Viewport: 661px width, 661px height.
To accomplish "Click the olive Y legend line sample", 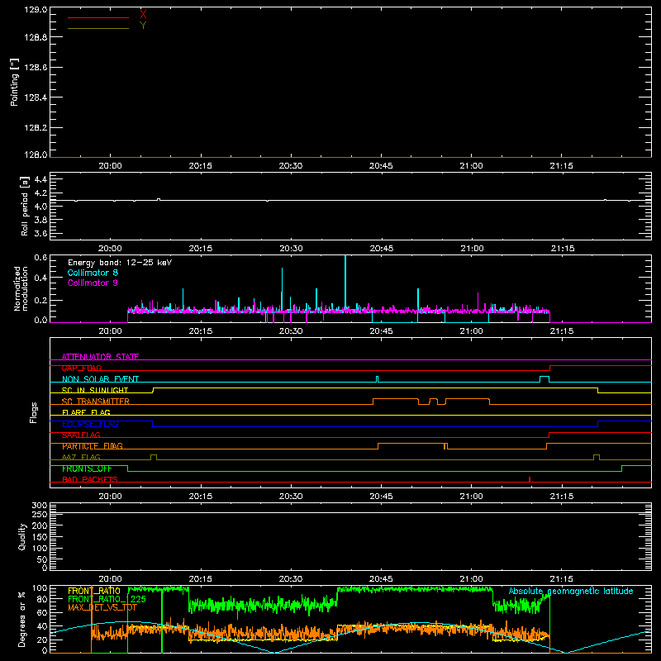I will (98, 28).
